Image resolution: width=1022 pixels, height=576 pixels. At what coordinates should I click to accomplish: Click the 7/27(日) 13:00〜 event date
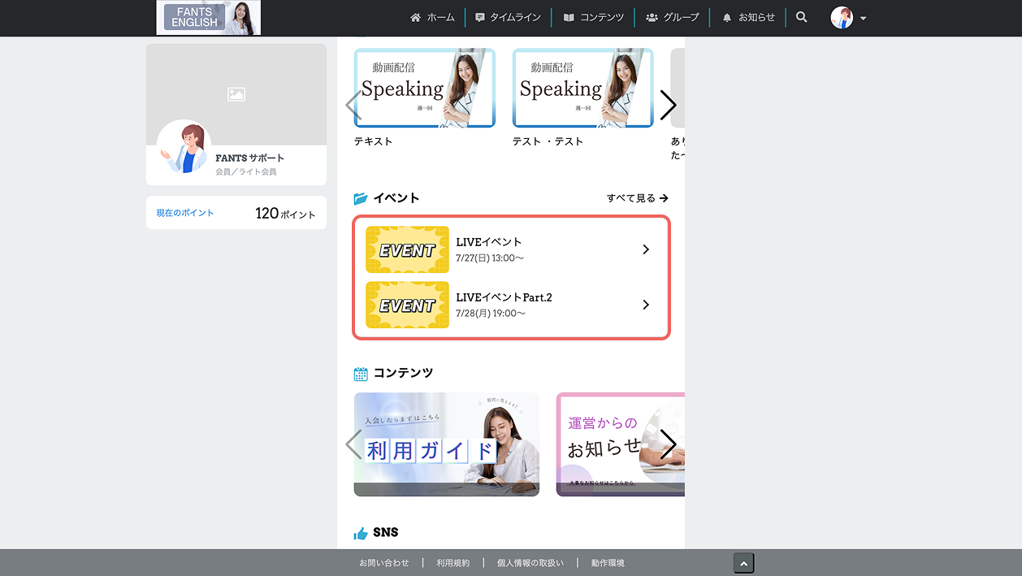[490, 258]
